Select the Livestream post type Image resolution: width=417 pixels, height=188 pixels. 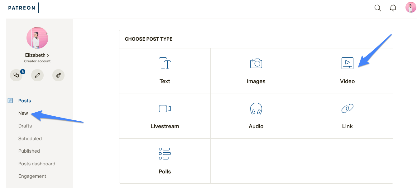coord(165,116)
